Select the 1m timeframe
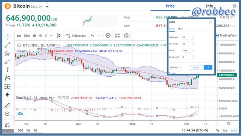The height and width of the screenshot is (136, 242). (x=19, y=36)
